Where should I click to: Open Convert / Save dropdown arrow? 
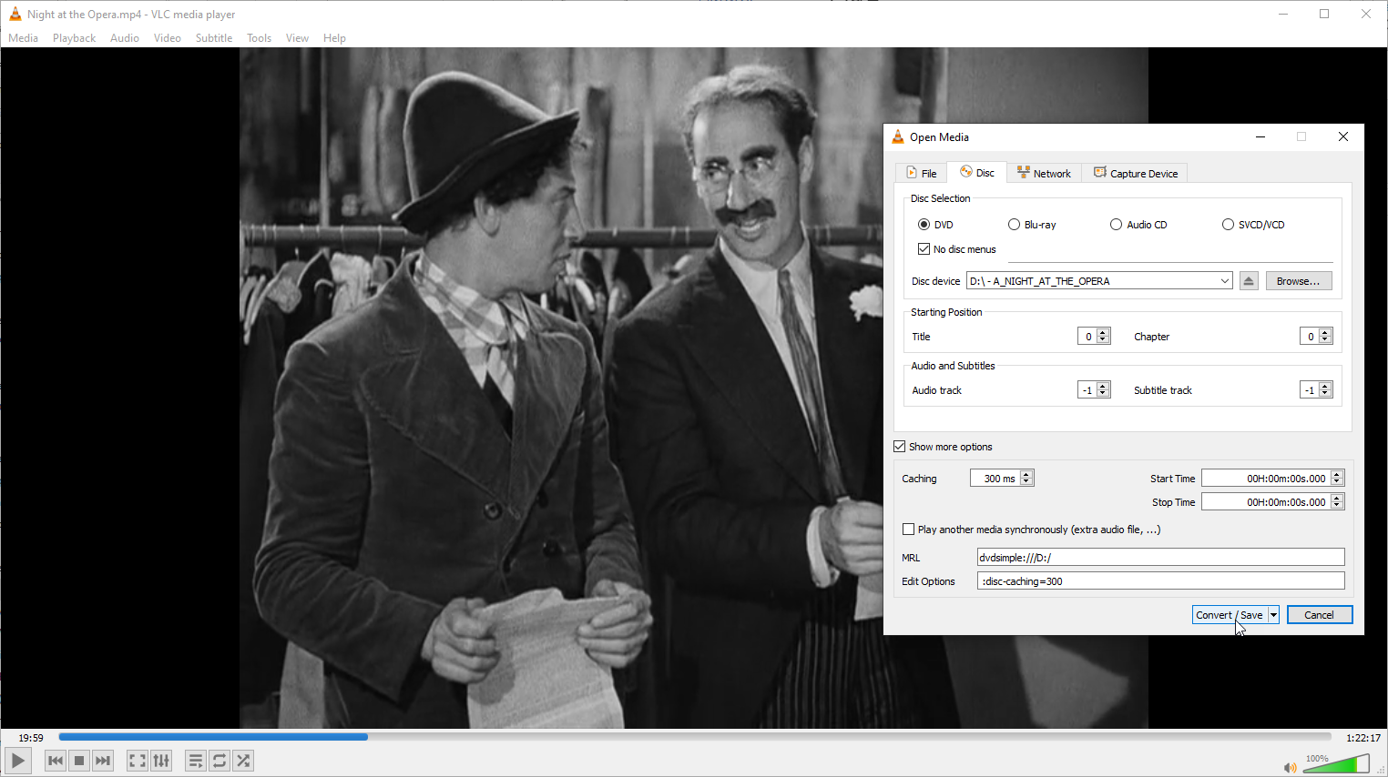1273,615
